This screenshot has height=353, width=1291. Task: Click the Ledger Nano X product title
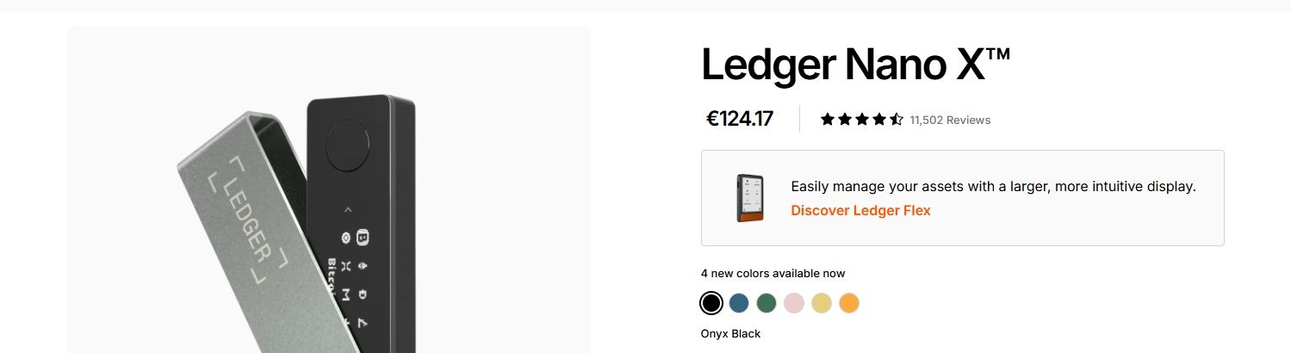pos(855,65)
